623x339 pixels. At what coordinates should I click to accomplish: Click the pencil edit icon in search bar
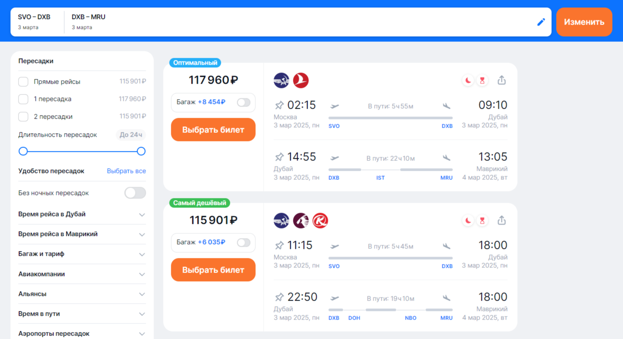pos(541,22)
